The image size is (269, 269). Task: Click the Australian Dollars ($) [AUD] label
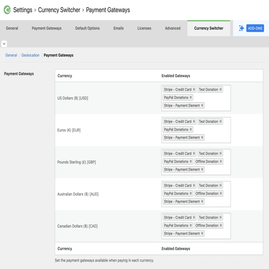(78, 194)
